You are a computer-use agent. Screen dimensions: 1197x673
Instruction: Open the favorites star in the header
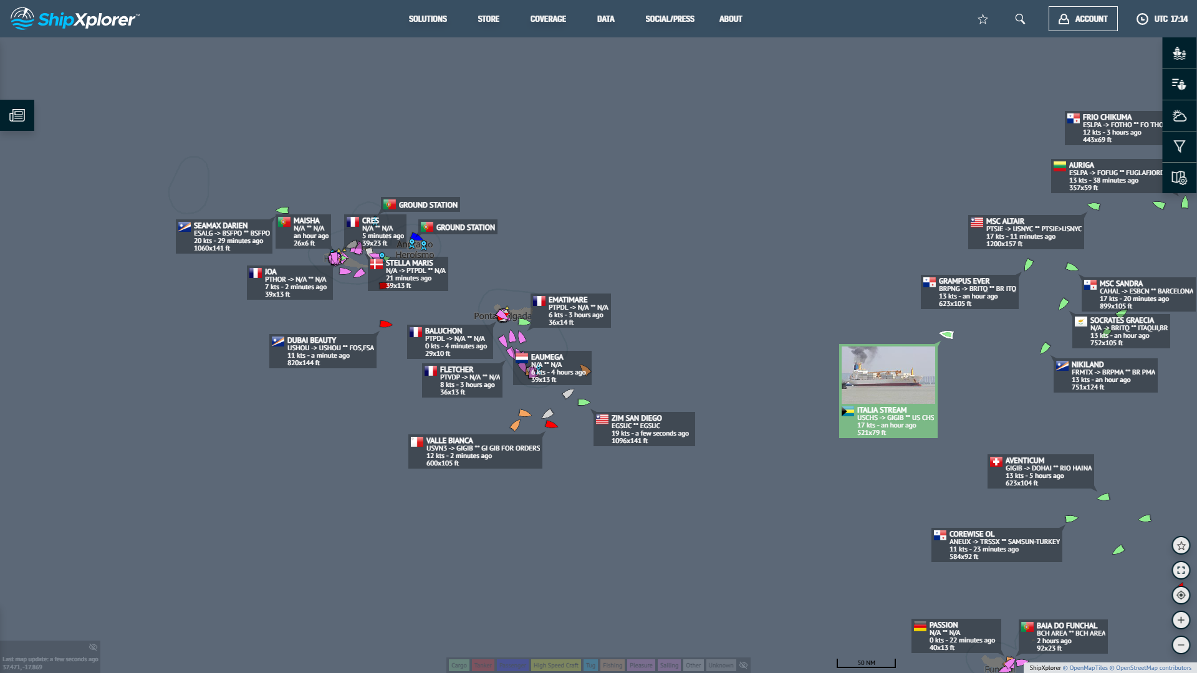983,19
